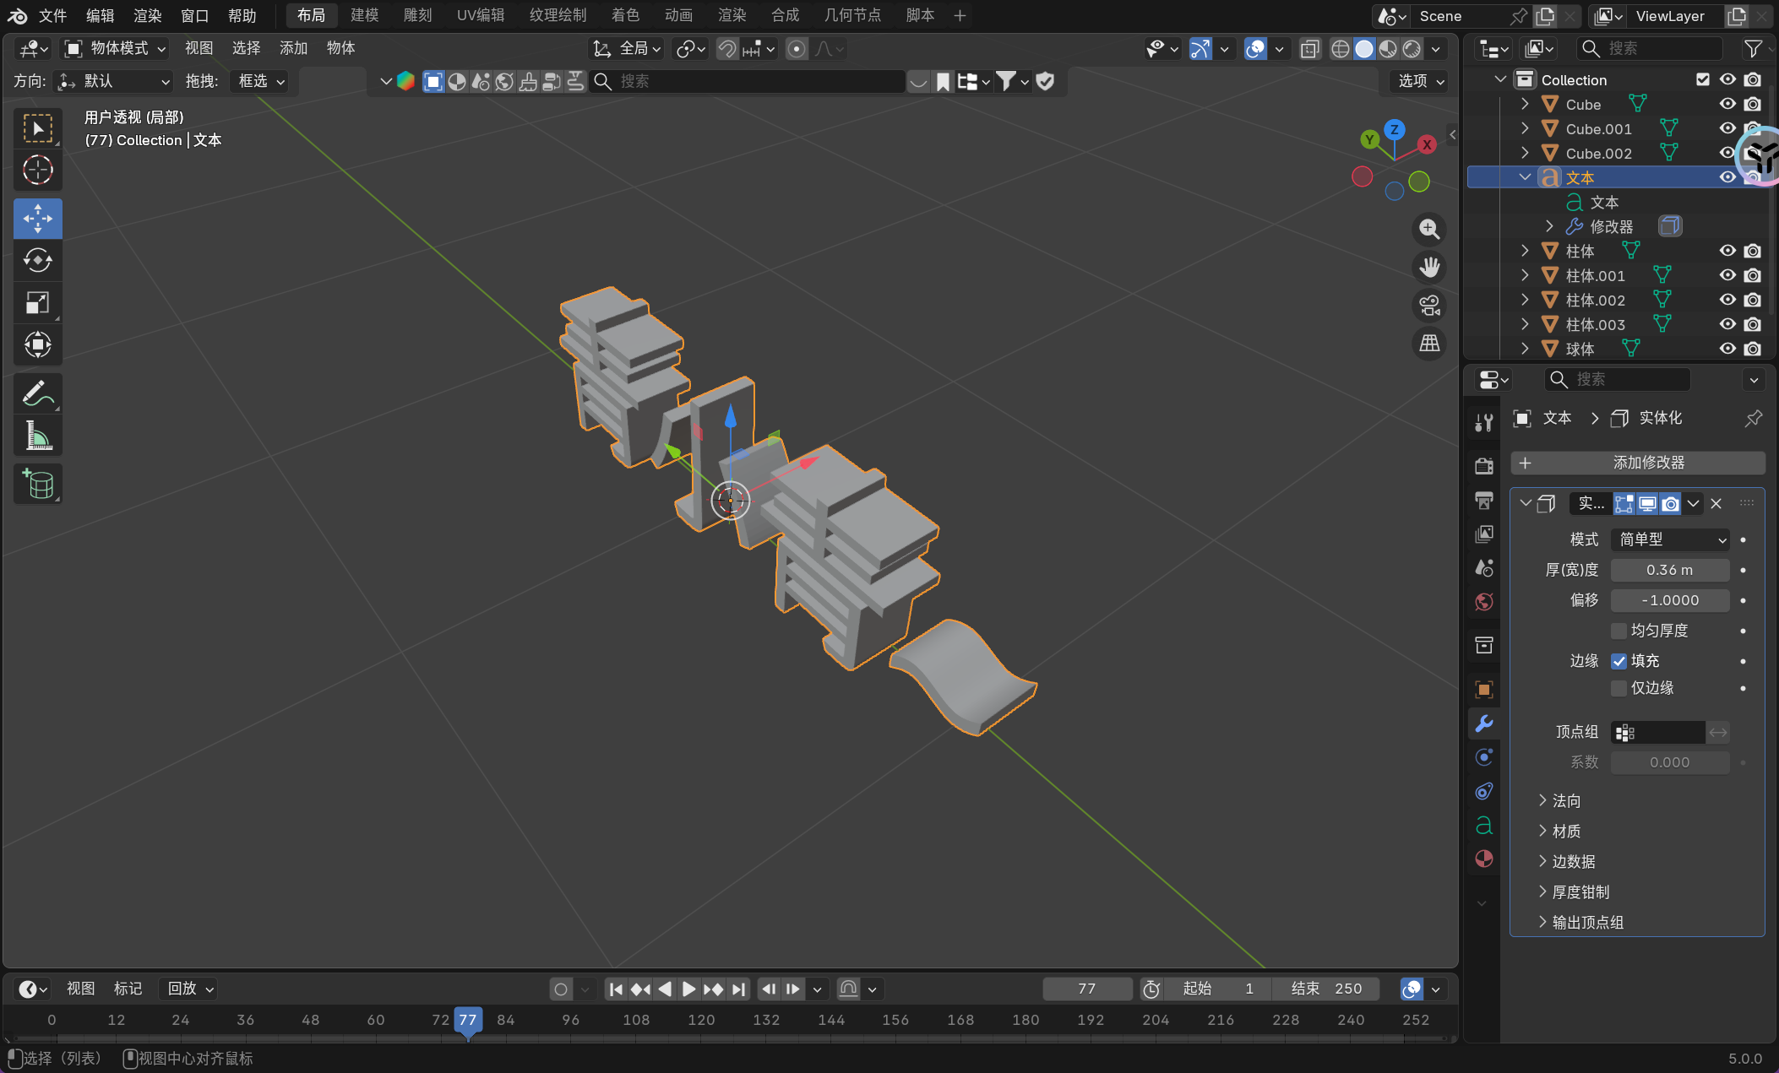Activate the Rotate tool
Screen dimensions: 1779x1073
tap(37, 260)
